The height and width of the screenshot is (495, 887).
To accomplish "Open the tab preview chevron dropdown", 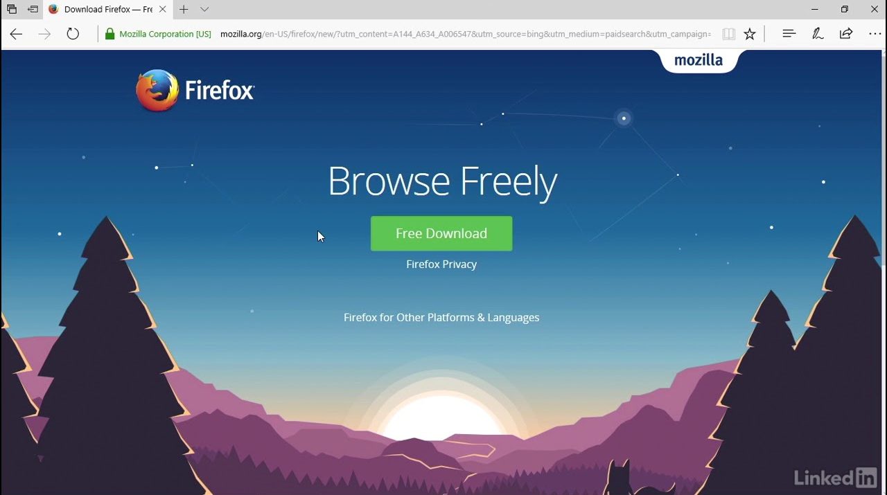I will point(204,9).
